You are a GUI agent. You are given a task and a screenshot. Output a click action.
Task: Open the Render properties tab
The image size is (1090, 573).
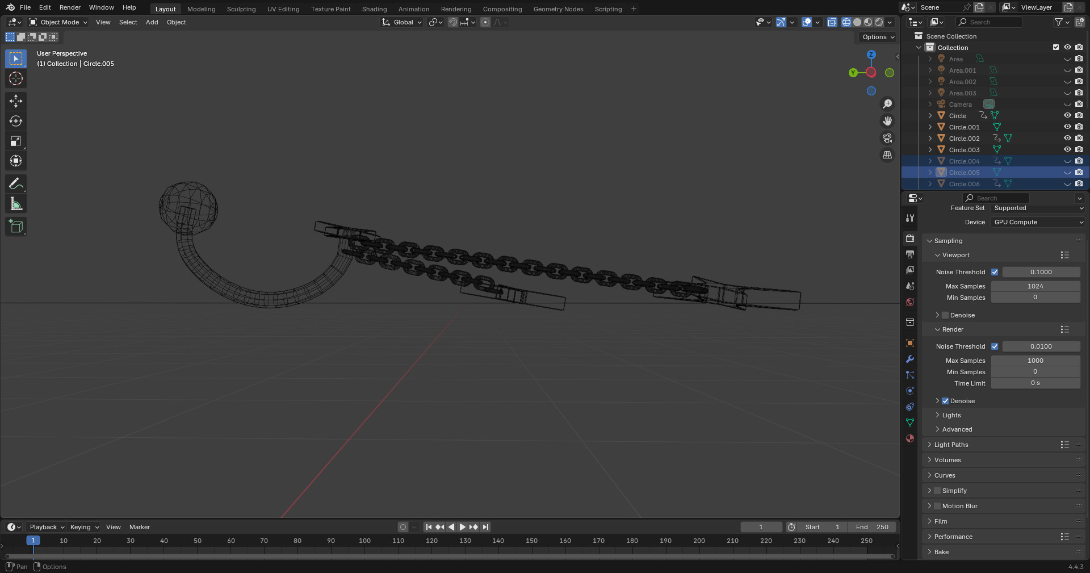pyautogui.click(x=910, y=239)
